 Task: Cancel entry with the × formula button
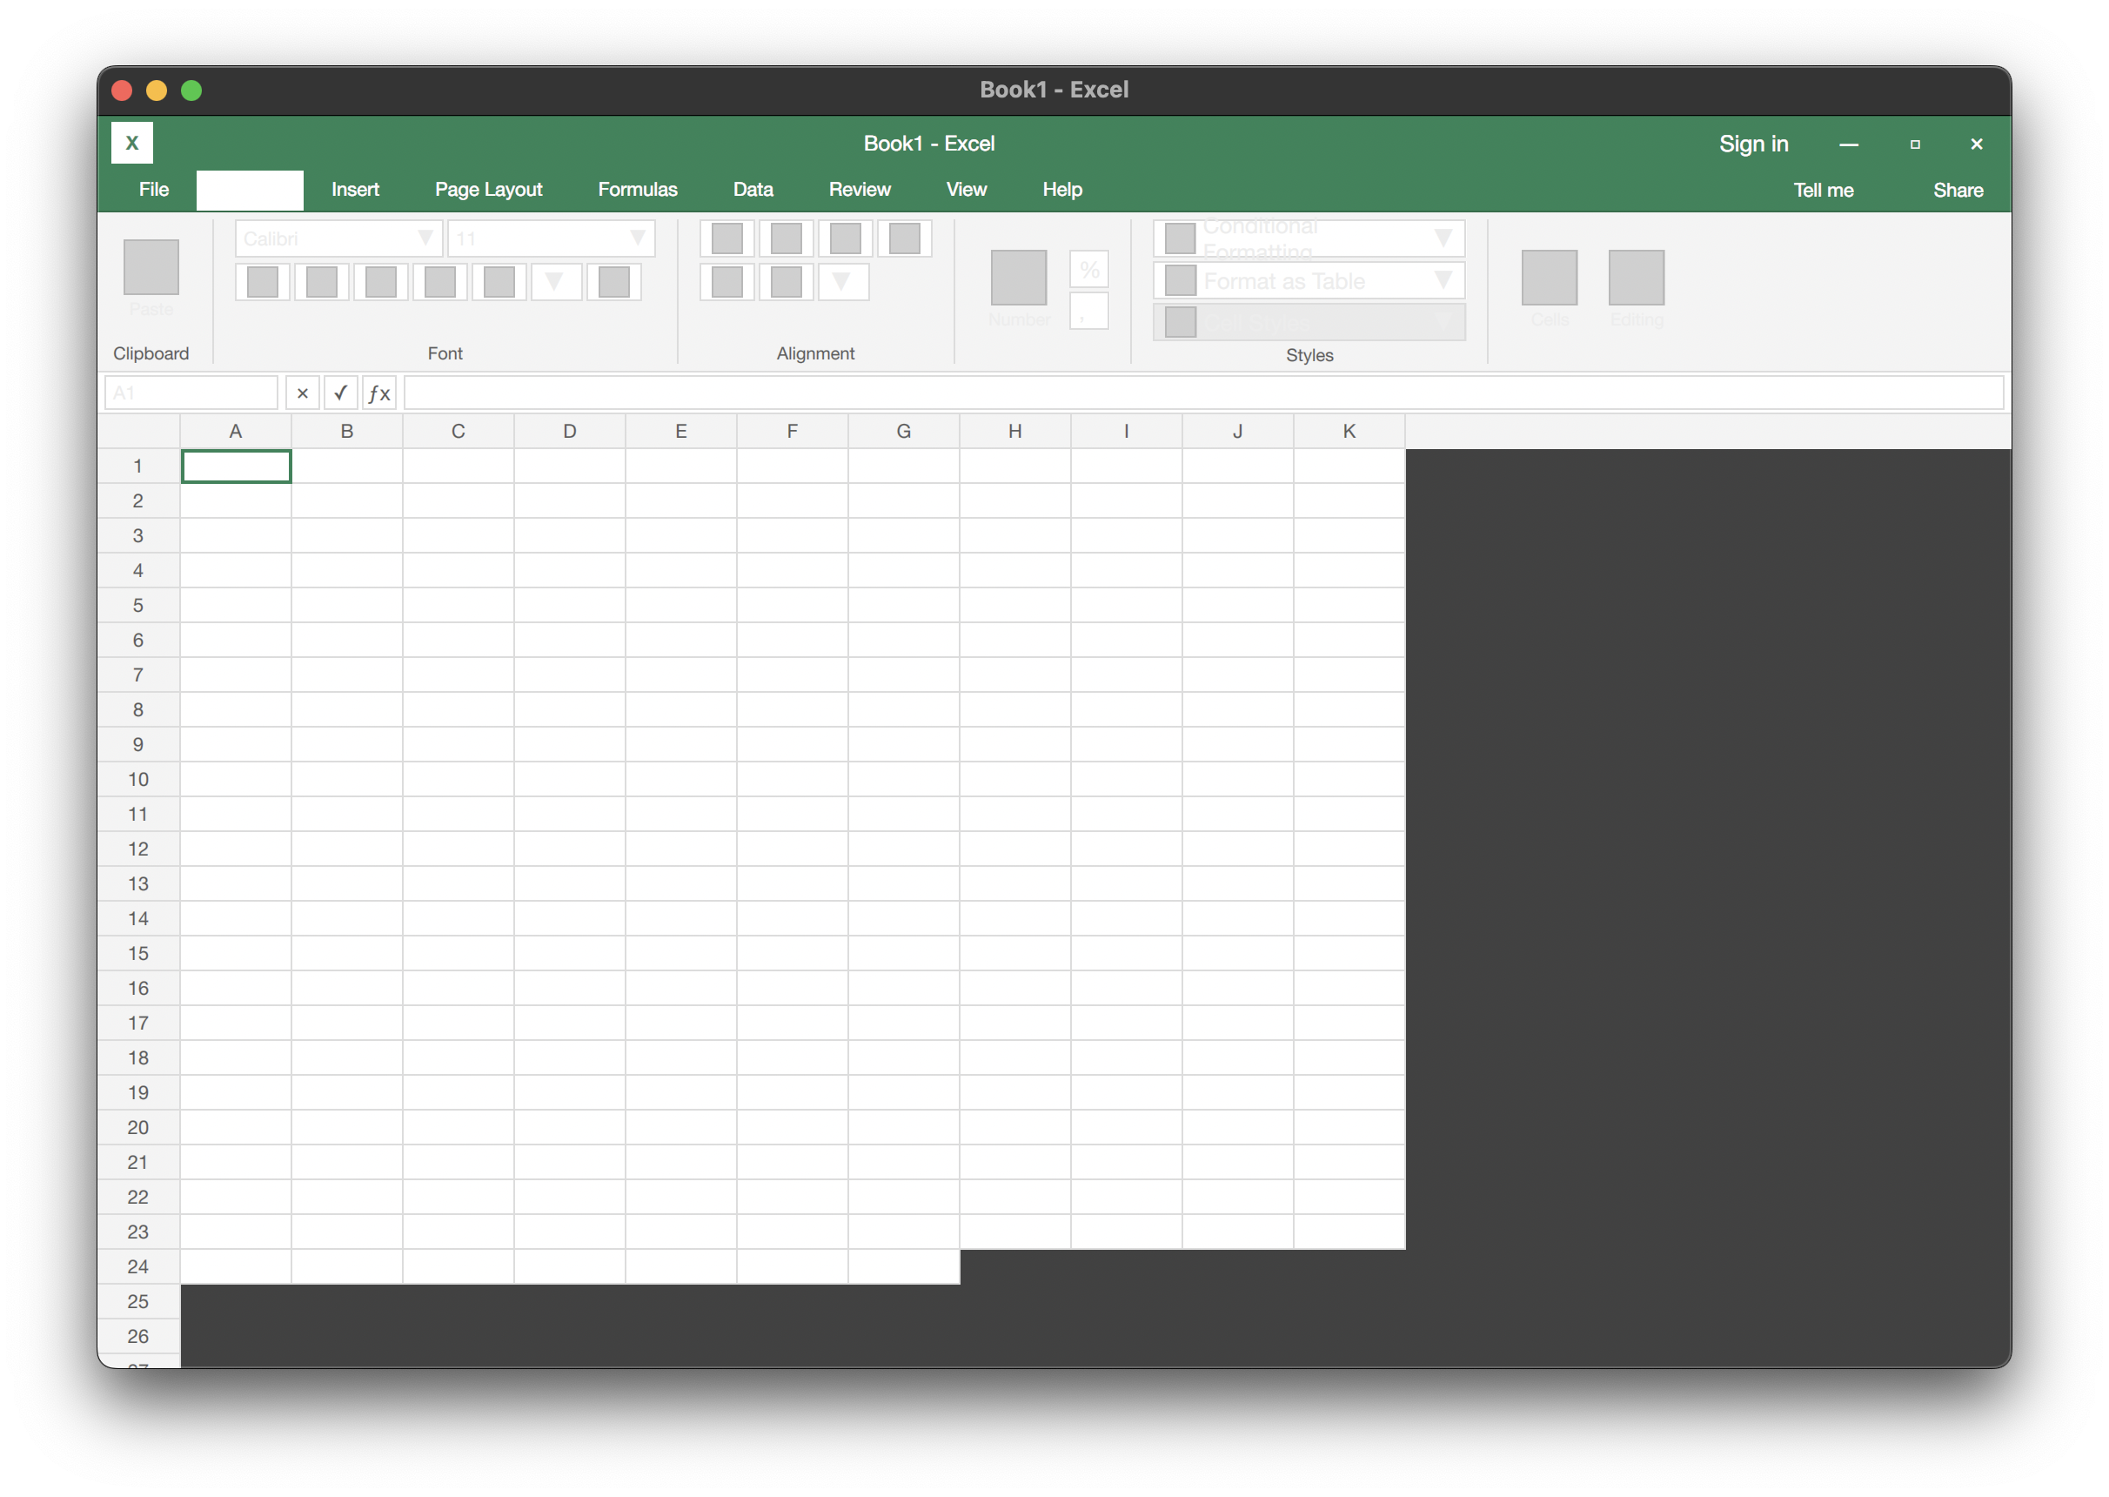(302, 393)
